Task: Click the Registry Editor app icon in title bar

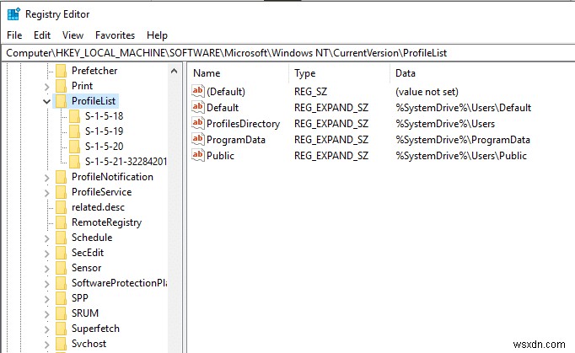Action: 13,13
